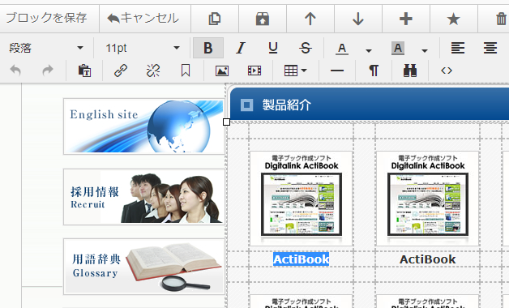Move the block down with down arrow
Screen dimensions: 509x308
358,19
